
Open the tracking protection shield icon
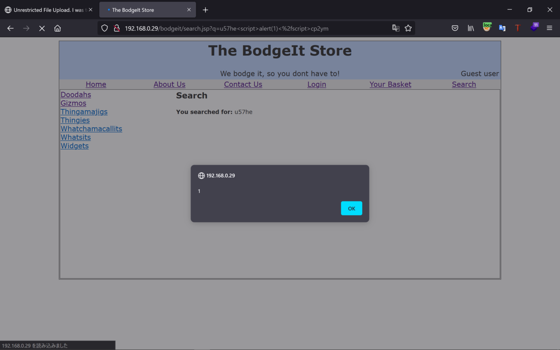click(x=105, y=28)
